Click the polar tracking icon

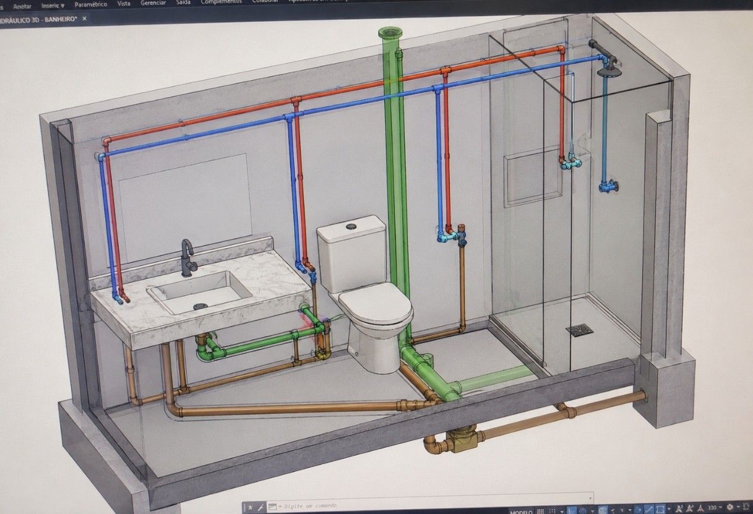coord(582,511)
